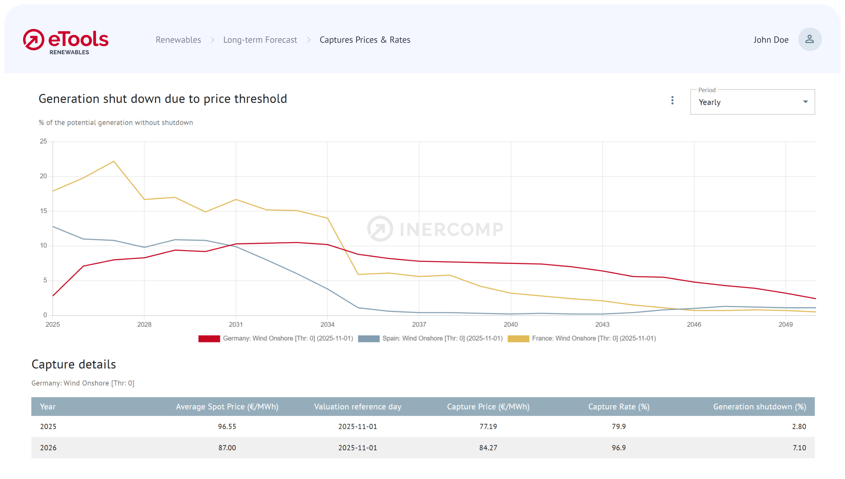Click the Captures Prices & Rates link
The image size is (845, 479).
(x=365, y=40)
